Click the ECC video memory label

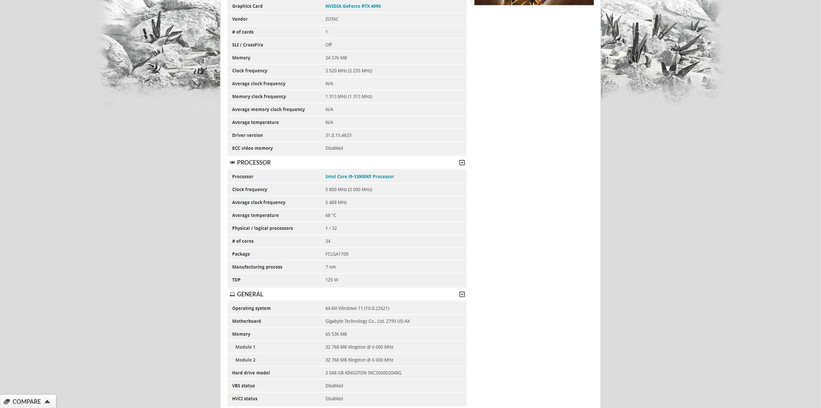[x=252, y=148]
